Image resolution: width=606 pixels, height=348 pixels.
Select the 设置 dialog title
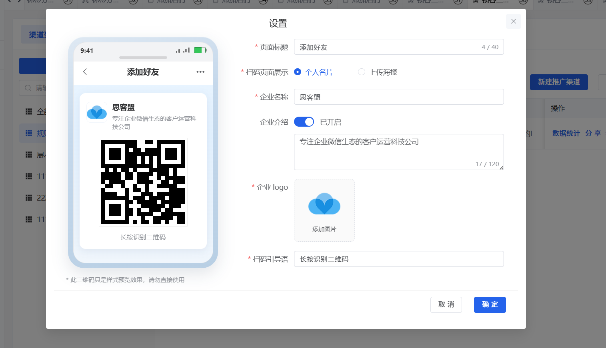tap(278, 24)
